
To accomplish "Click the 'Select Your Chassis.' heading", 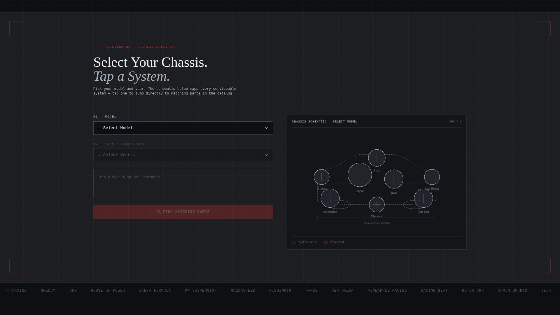I will [150, 62].
